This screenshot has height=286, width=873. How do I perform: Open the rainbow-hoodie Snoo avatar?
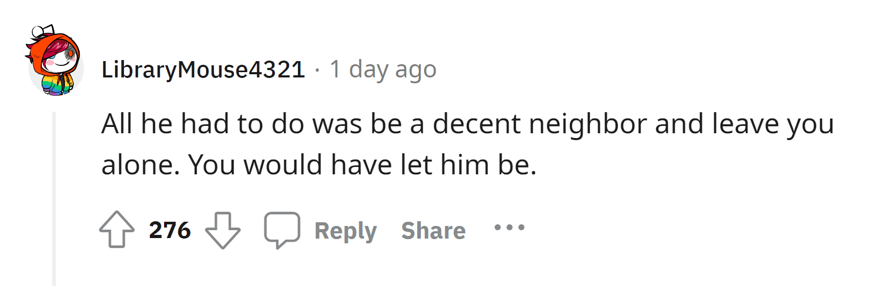pyautogui.click(x=54, y=62)
